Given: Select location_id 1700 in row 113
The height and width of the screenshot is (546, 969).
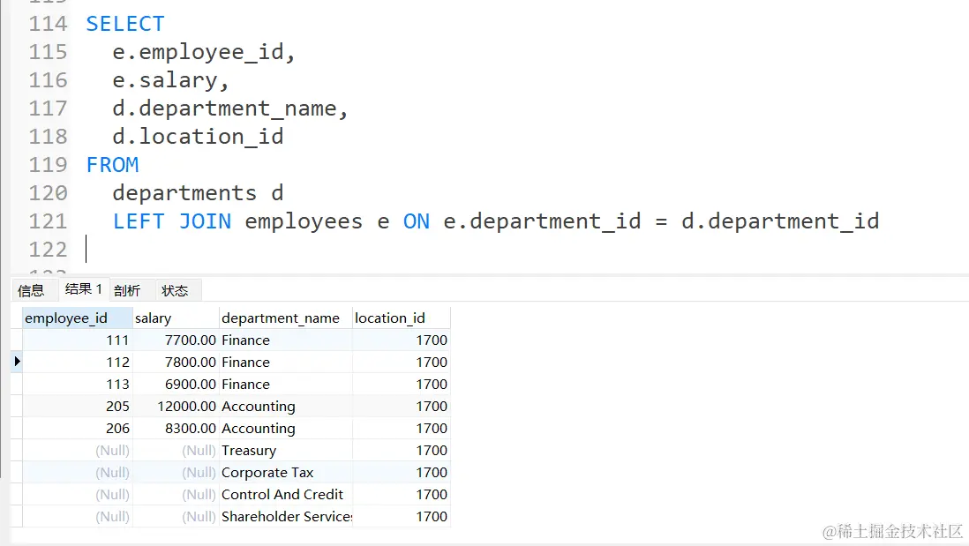Looking at the screenshot, I should [x=401, y=385].
